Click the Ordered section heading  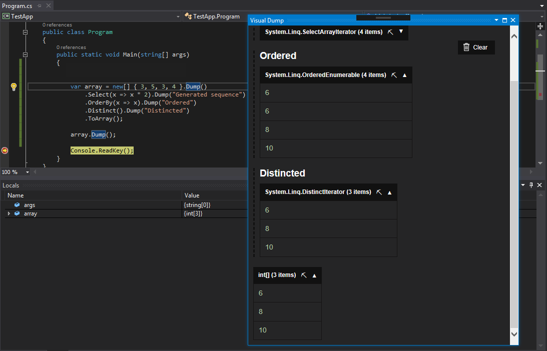(278, 56)
